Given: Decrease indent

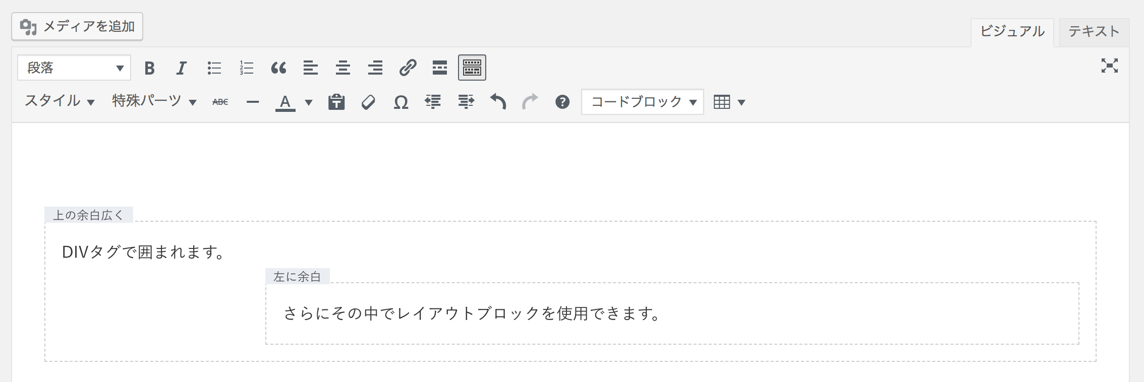Looking at the screenshot, I should (433, 102).
